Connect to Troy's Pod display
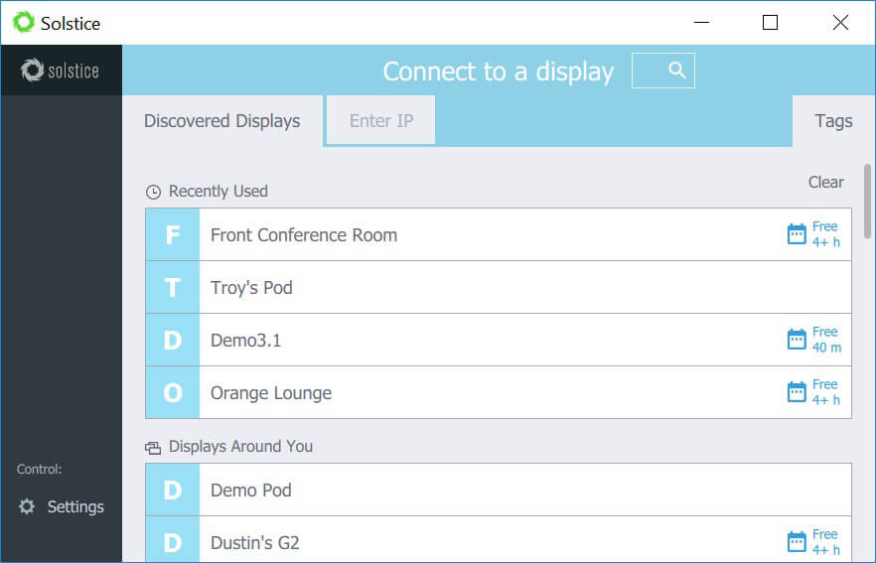 pyautogui.click(x=499, y=287)
